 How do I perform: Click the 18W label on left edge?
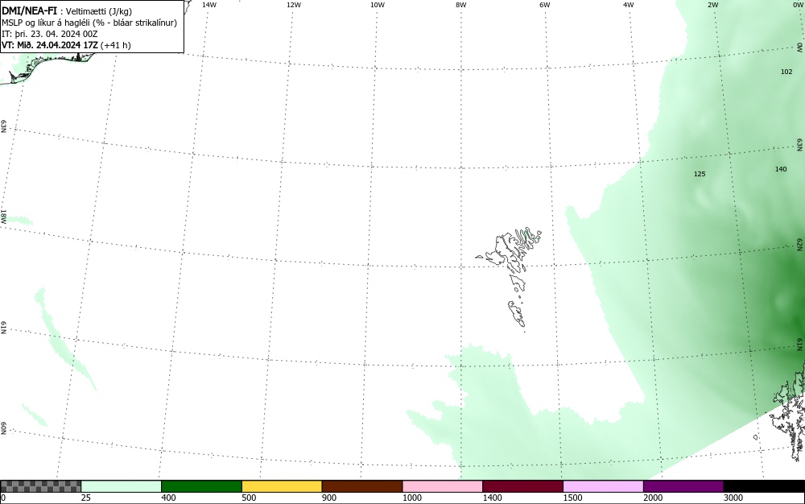pos(3,216)
